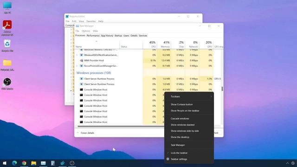Viewport: 297px width, 167px height.
Task: Select the OBS Studio desktop shortcut
Action: 7,83
